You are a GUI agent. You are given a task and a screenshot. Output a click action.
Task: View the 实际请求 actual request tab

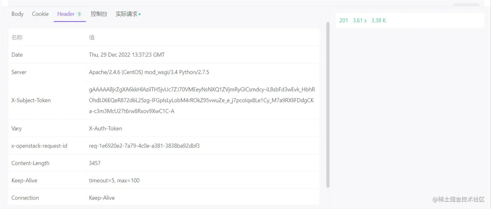point(126,14)
